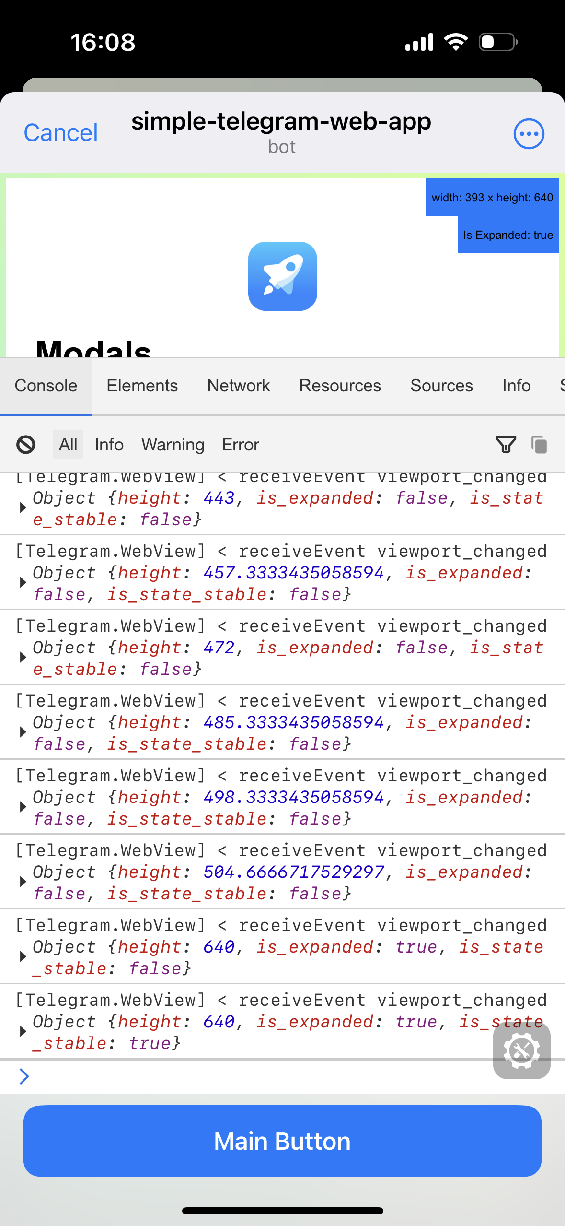The width and height of the screenshot is (565, 1226).
Task: Tap the console input prompt chevron
Action: pyautogui.click(x=24, y=1076)
